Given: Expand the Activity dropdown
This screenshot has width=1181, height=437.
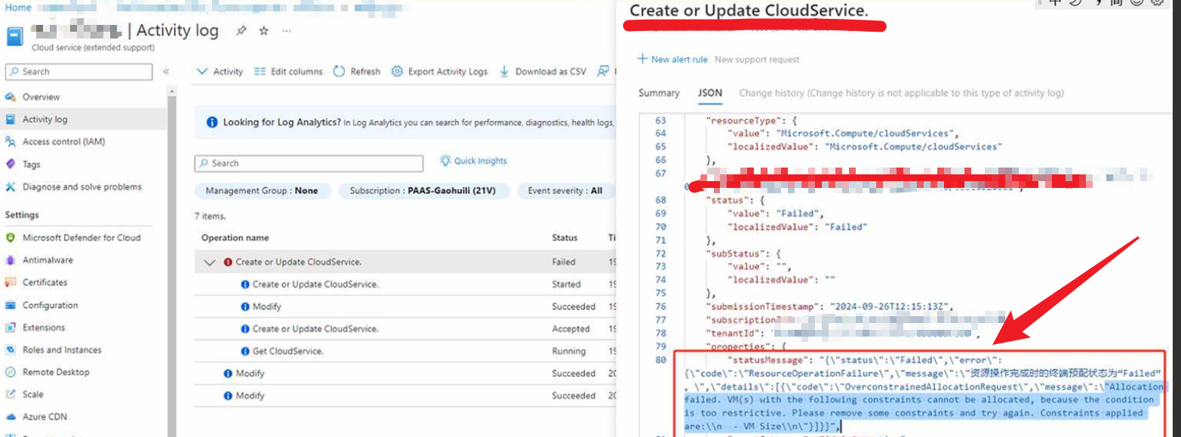Looking at the screenshot, I should (x=220, y=72).
